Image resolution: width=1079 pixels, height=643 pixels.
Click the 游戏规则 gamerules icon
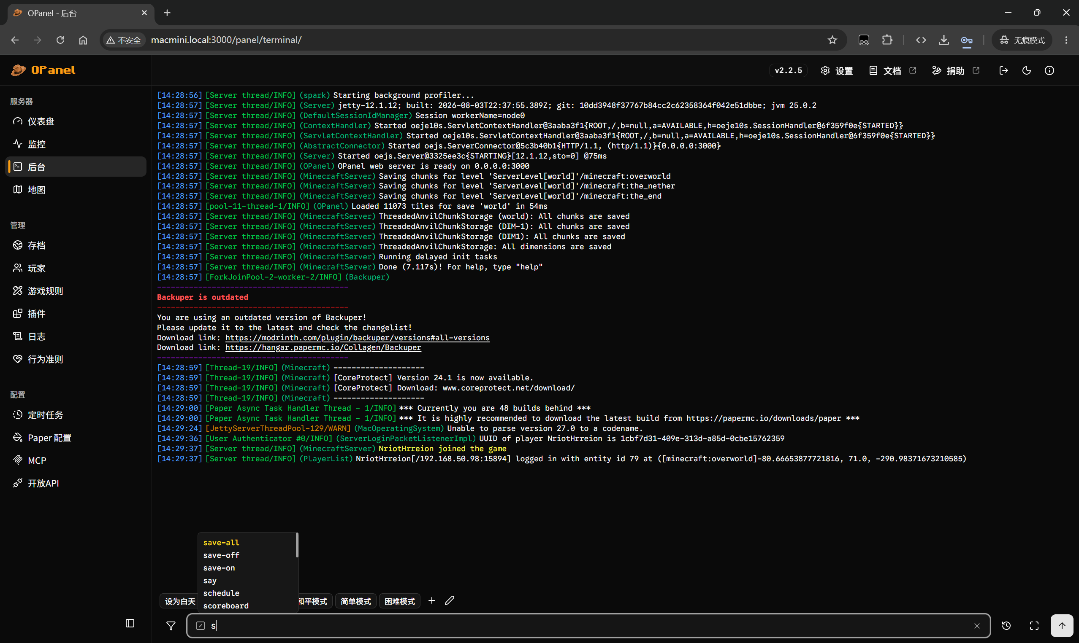(x=18, y=291)
